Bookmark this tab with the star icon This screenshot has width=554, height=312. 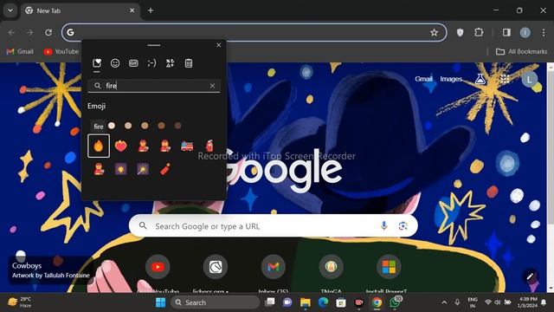(x=434, y=33)
